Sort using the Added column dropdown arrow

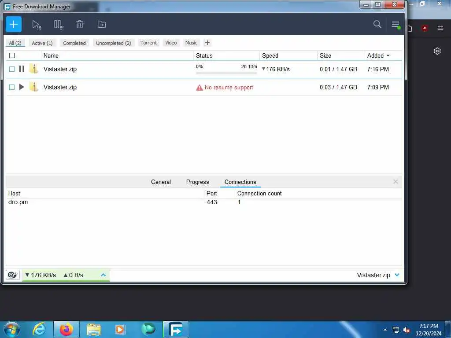[x=388, y=55]
